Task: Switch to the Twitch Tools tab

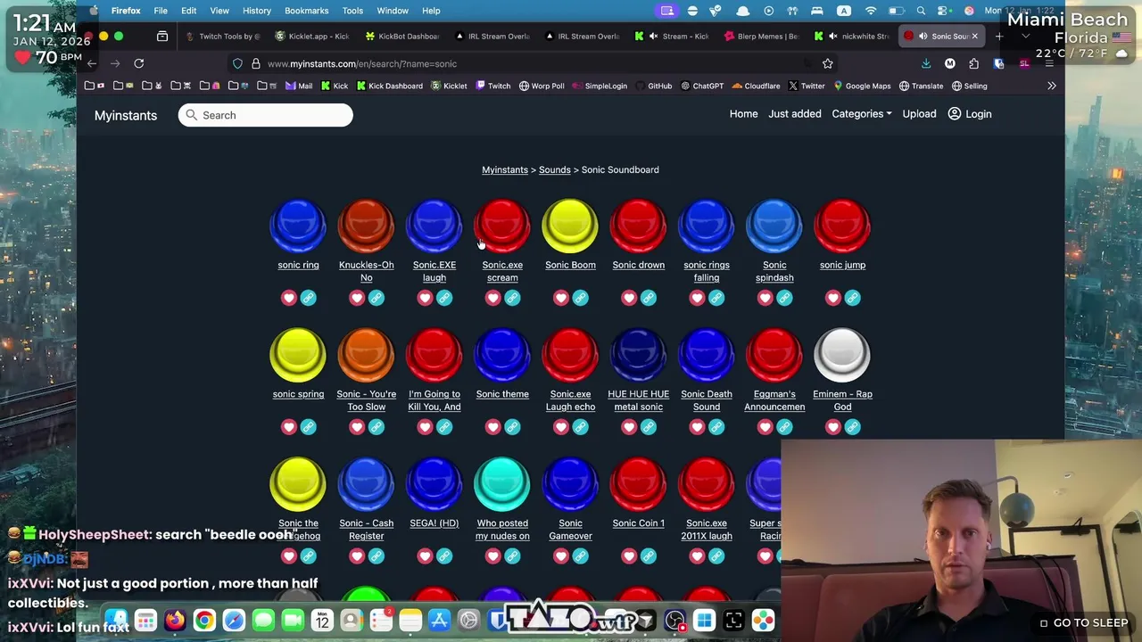Action: click(x=223, y=37)
